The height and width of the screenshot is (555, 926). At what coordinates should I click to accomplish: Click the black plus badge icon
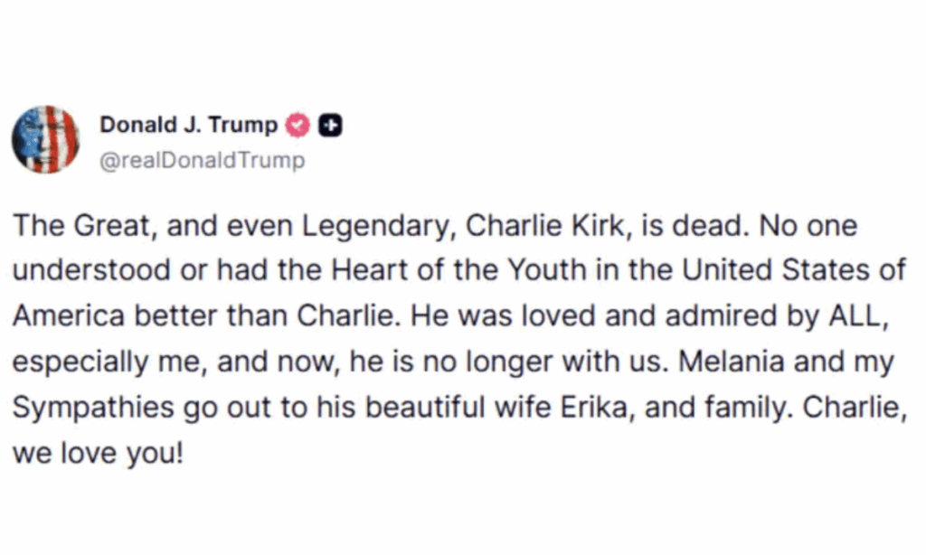[x=331, y=125]
